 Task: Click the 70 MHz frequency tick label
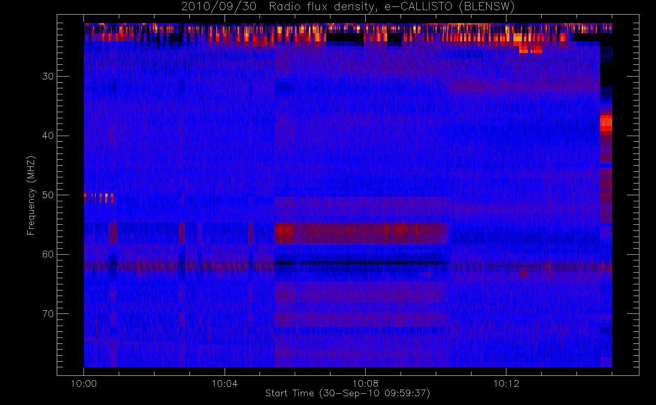coord(48,314)
